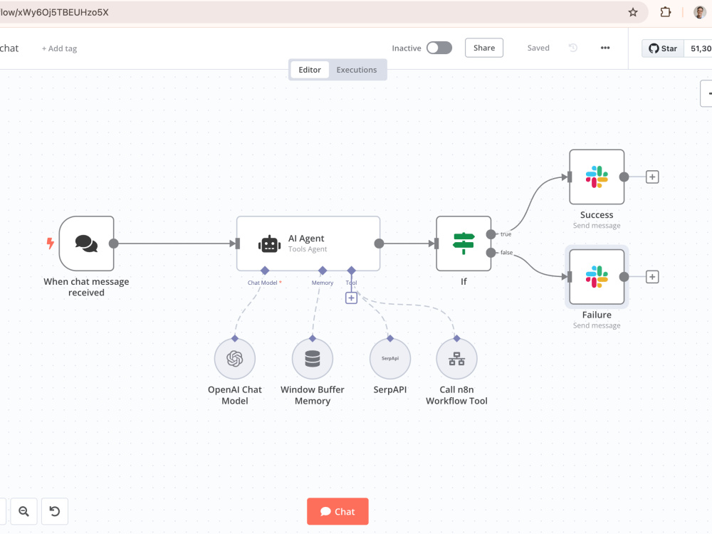Screen dimensions: 712x534
Task: Open workflow history clock icon
Action: pyautogui.click(x=573, y=48)
